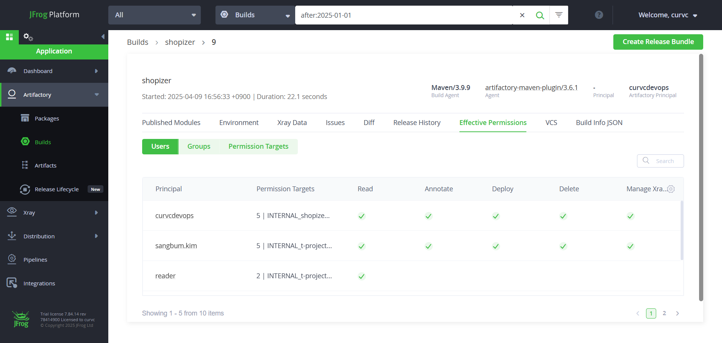Click the Release Lifecycle icon
The height and width of the screenshot is (343, 722).
pyautogui.click(x=25, y=189)
